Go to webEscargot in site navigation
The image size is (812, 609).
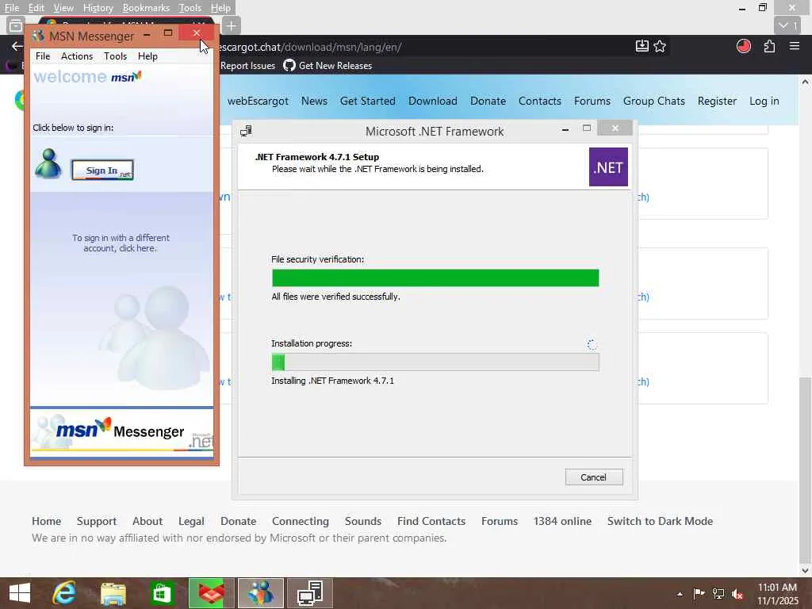coord(258,101)
